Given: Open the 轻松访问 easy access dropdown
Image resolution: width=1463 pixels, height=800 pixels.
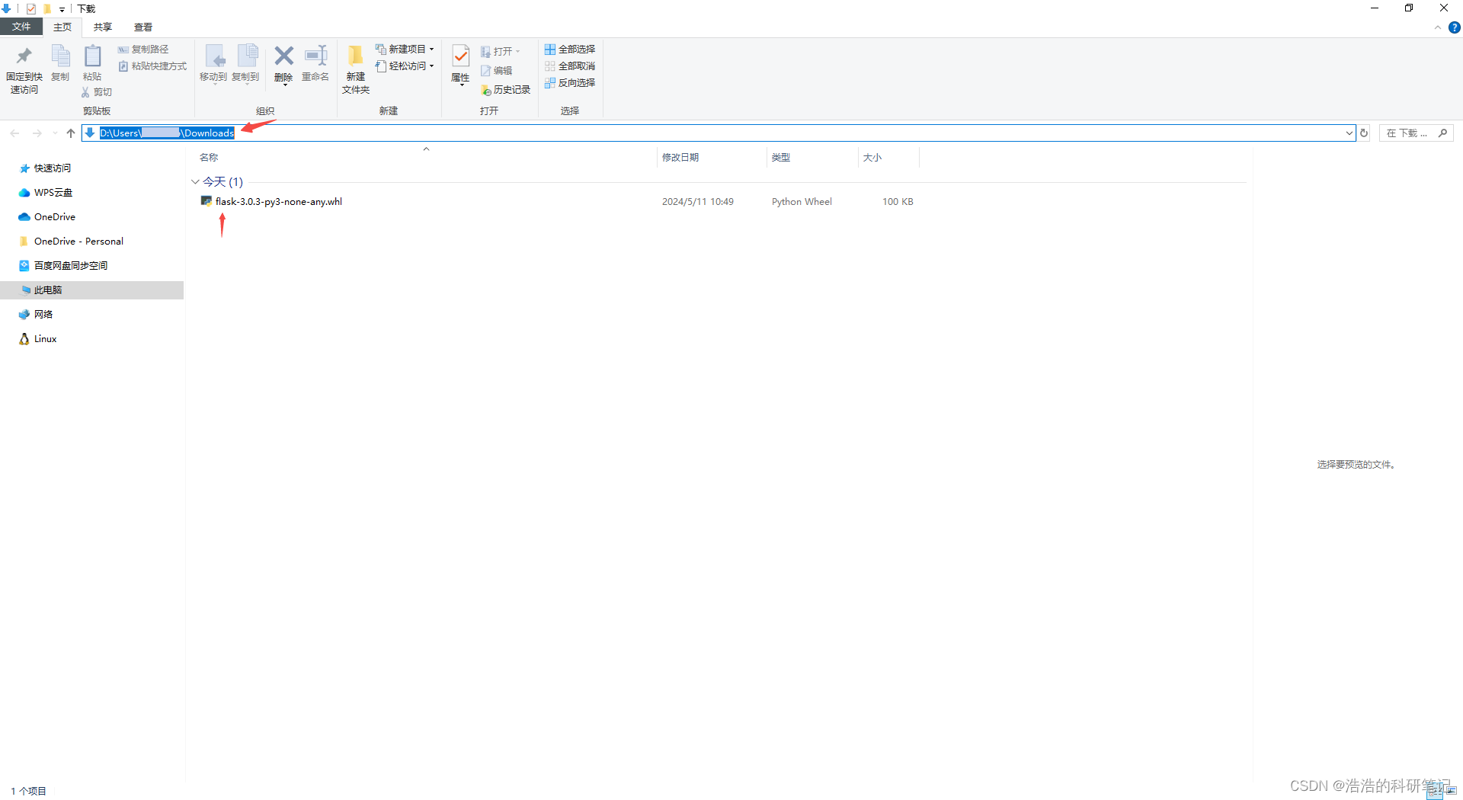Looking at the screenshot, I should 405,66.
